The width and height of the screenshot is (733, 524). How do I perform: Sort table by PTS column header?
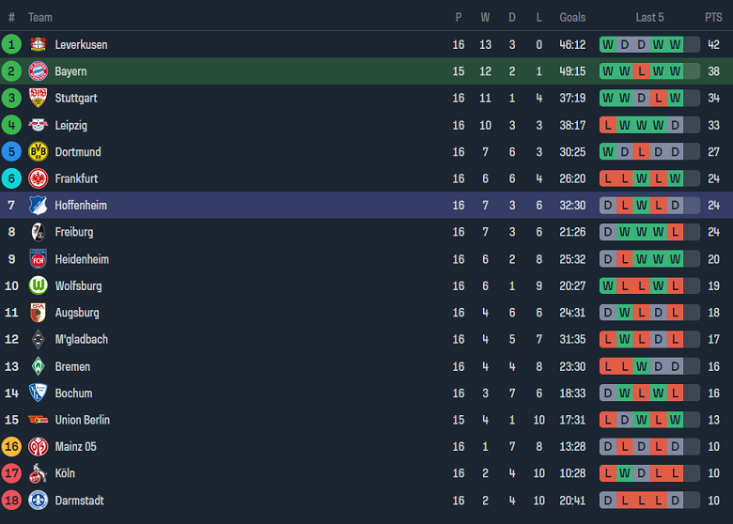pyautogui.click(x=713, y=17)
